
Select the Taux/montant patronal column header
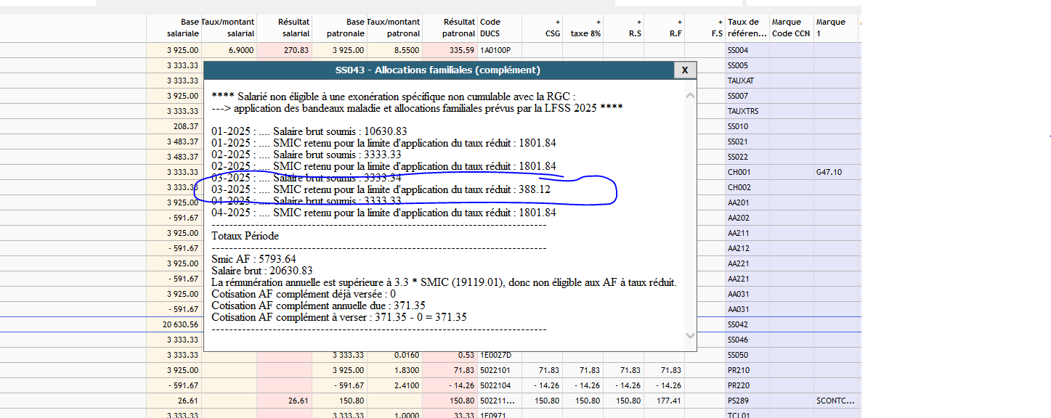pyautogui.click(x=394, y=28)
